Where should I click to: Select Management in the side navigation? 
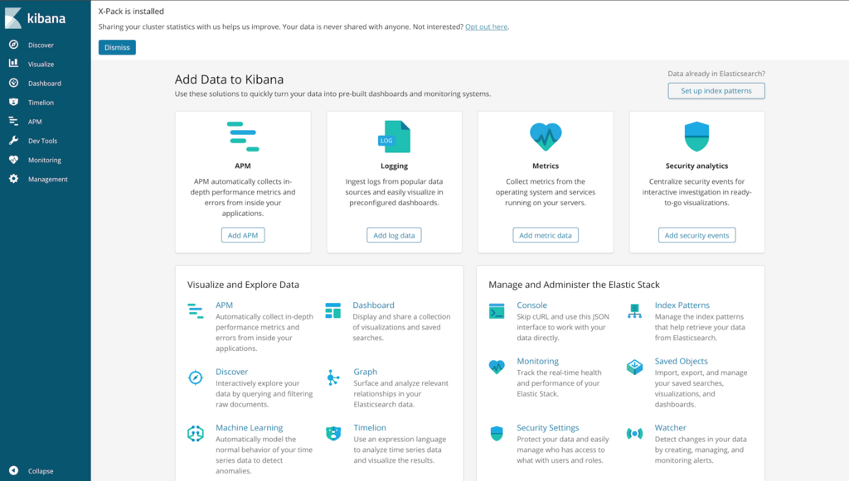tap(47, 179)
